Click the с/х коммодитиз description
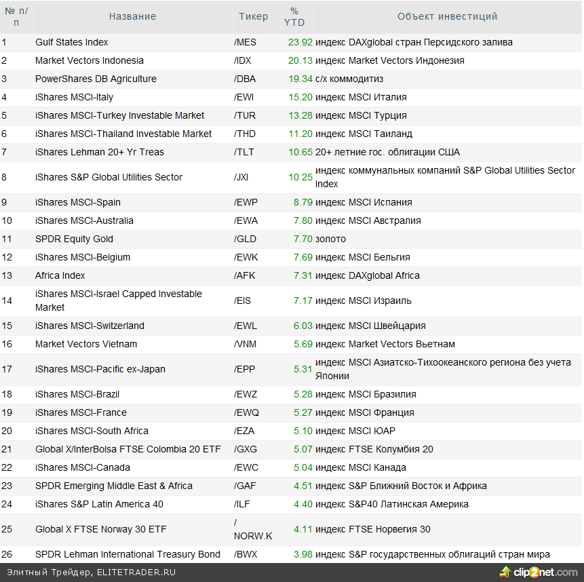The width and height of the screenshot is (584, 582). [x=349, y=79]
